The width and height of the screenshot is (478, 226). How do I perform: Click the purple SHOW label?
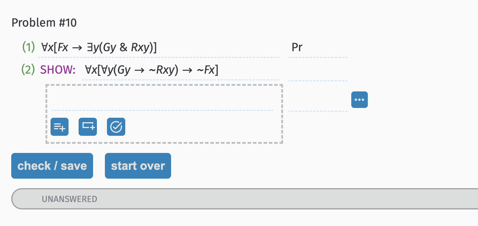[57, 70]
